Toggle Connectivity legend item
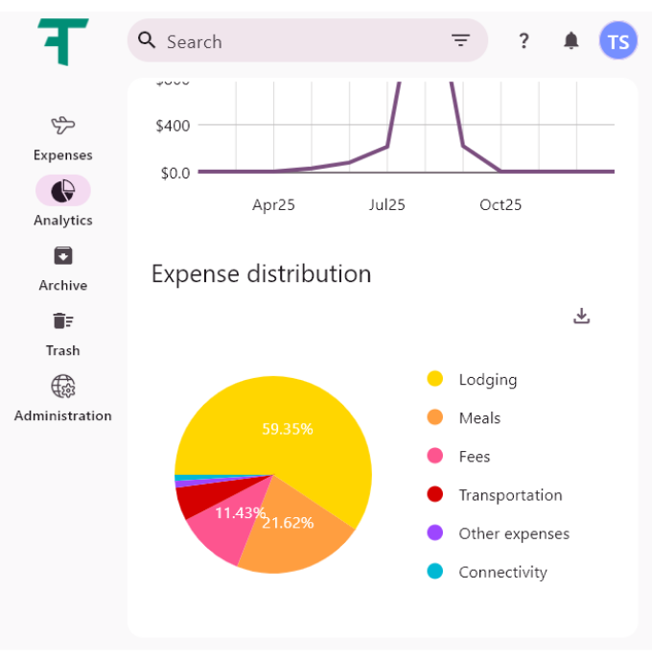652x662 pixels. click(x=502, y=572)
